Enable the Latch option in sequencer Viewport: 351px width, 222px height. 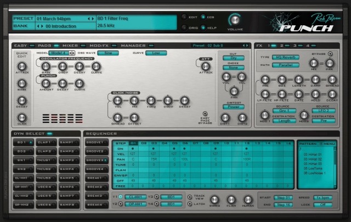[x=189, y=204]
